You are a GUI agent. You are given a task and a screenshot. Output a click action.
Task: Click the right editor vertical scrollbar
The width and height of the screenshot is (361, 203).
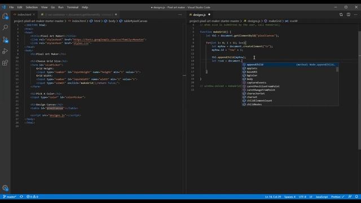(359, 90)
